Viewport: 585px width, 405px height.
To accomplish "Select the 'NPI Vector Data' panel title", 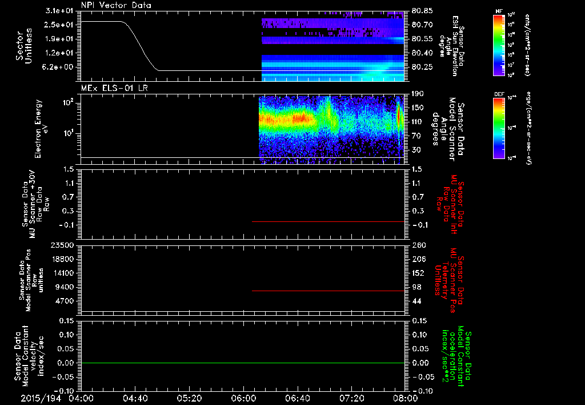I will pos(117,5).
